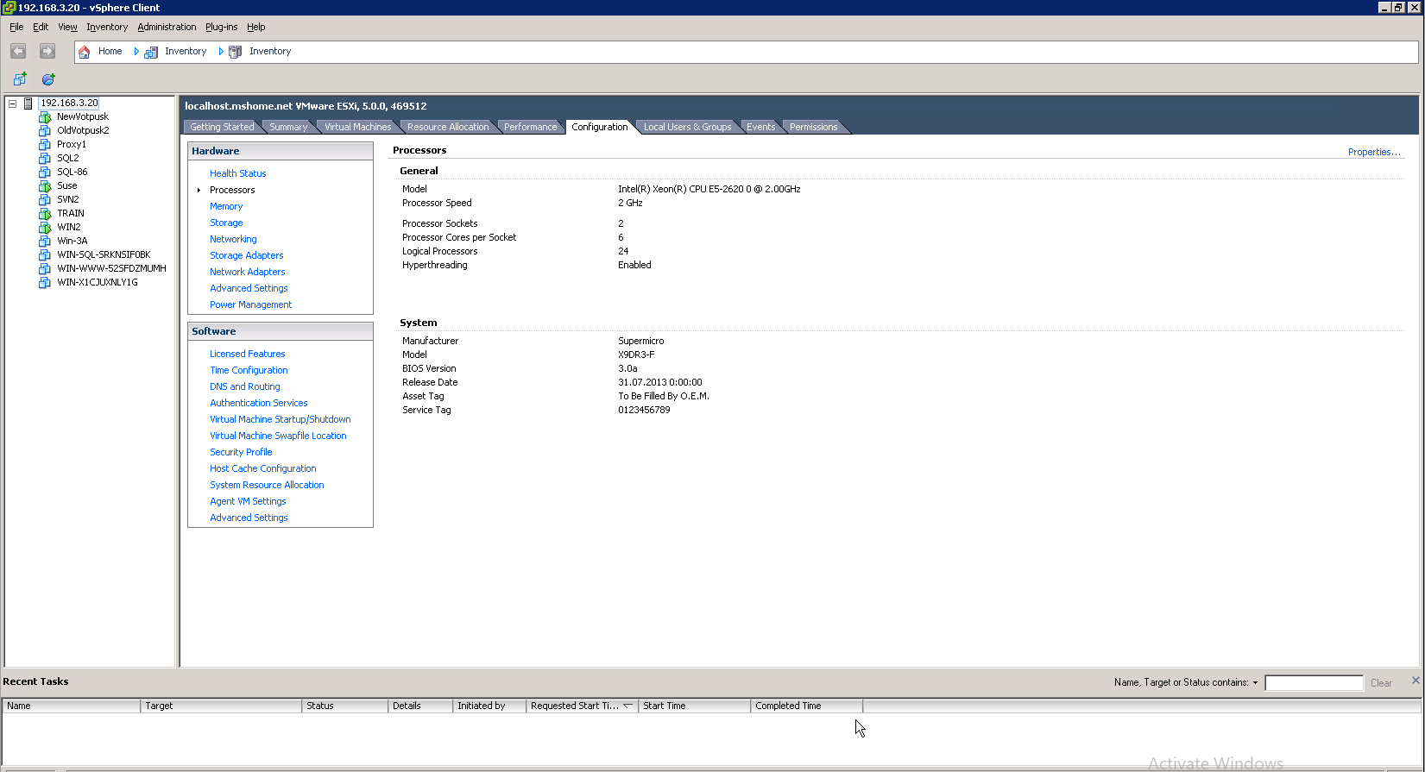Click the Recent Tasks filter text field
The image size is (1425, 772).
point(1314,683)
